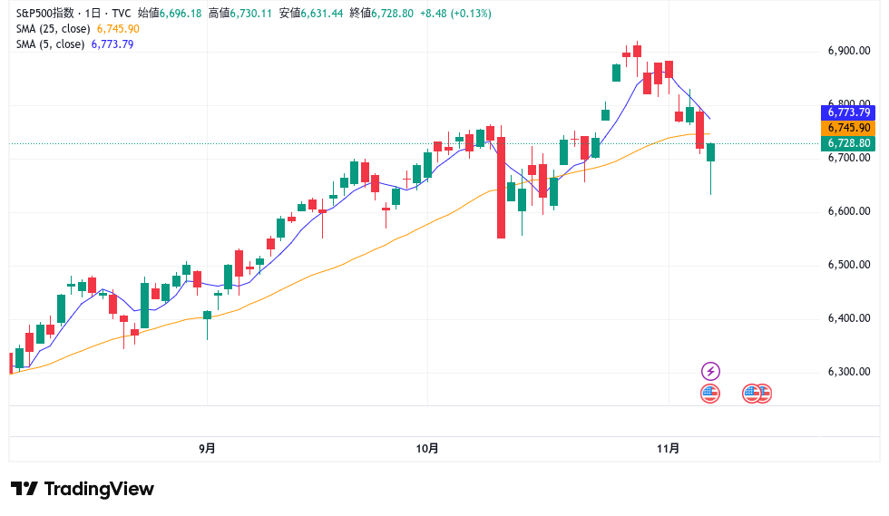
Task: Click the purple lightning bolt event icon
Action: [710, 371]
